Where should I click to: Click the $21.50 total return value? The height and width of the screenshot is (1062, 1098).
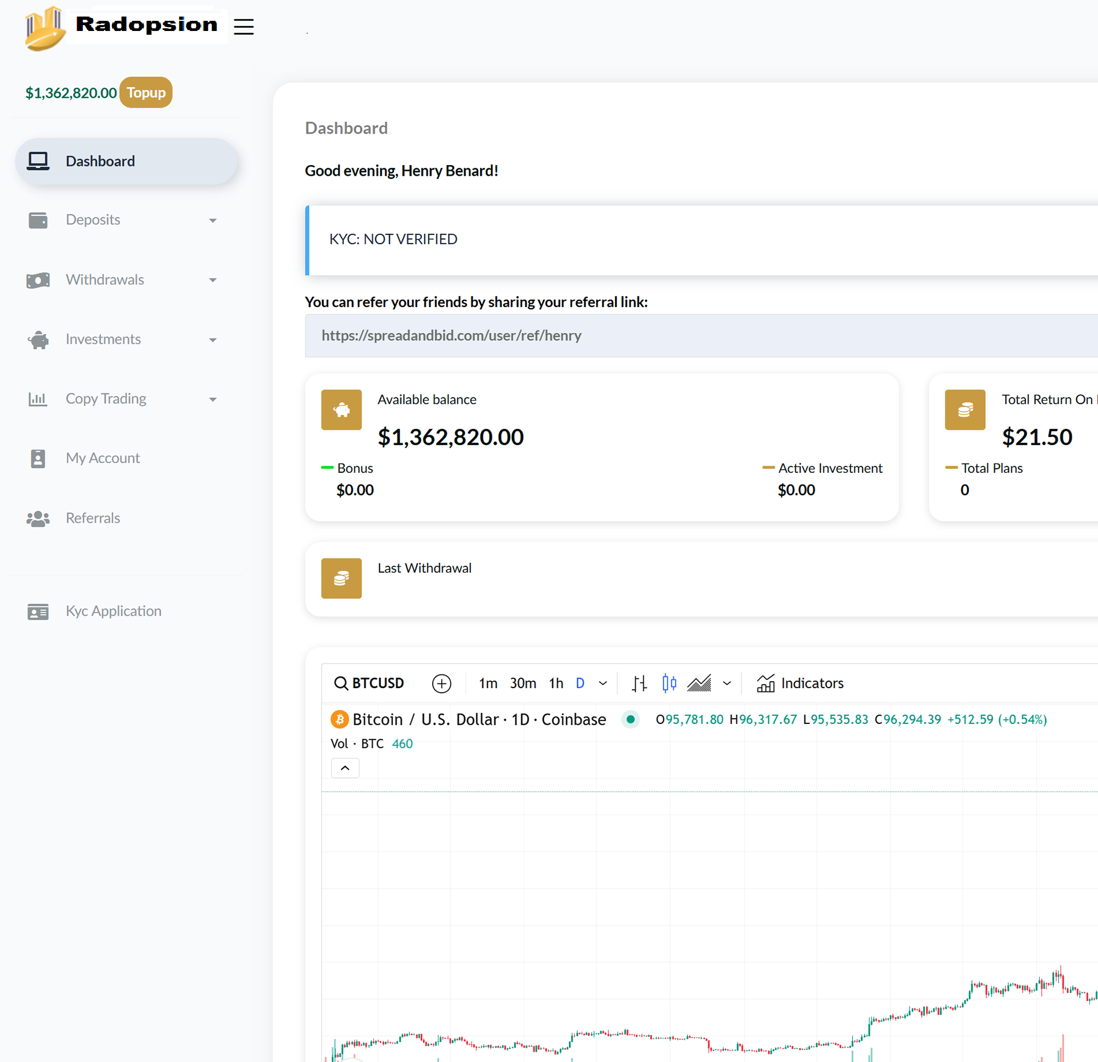(x=1037, y=437)
